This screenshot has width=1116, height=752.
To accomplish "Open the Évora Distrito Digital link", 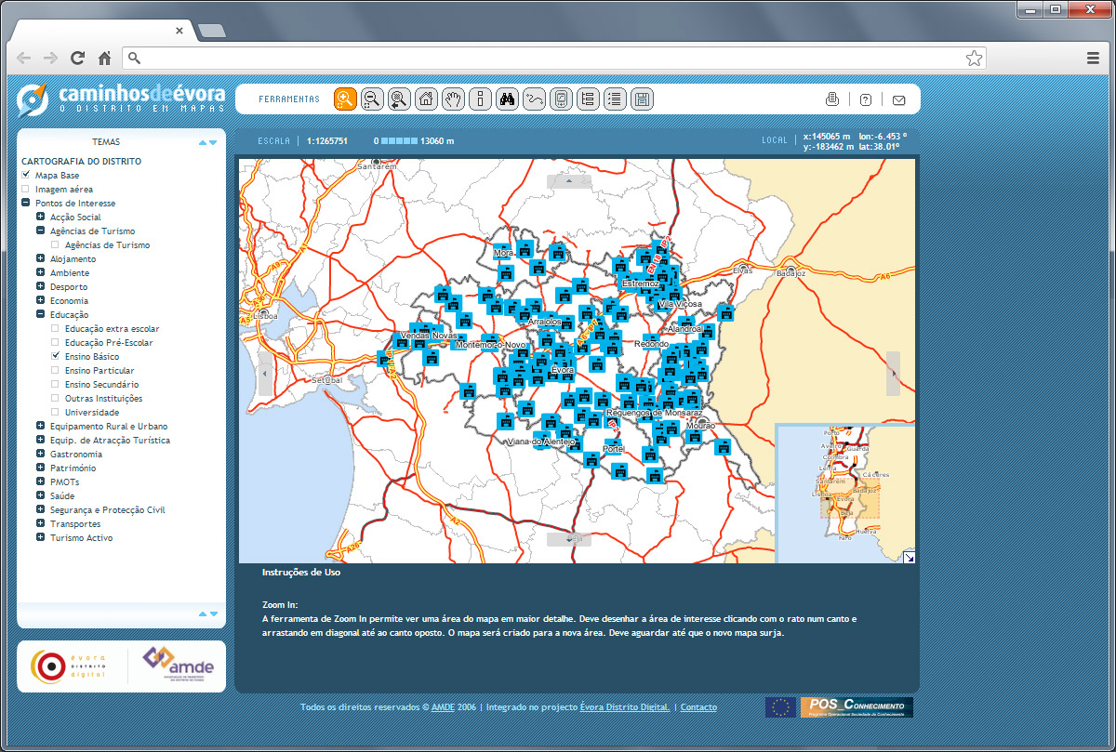I will pos(624,707).
